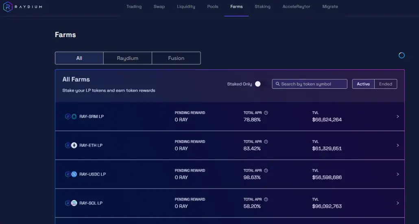The width and height of the screenshot is (419, 224).
Task: Show Active farms
Action: [x=363, y=84]
